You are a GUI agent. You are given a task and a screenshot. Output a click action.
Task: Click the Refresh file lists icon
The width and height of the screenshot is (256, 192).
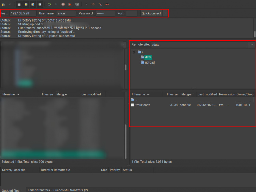point(49,4)
